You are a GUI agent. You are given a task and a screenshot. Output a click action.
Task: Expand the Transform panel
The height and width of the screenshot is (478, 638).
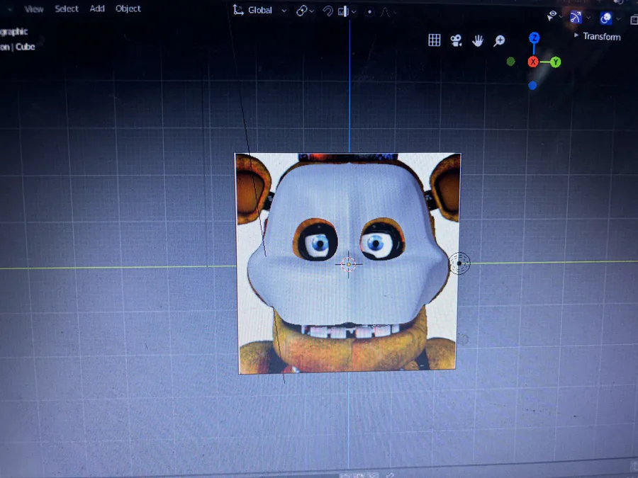click(598, 37)
